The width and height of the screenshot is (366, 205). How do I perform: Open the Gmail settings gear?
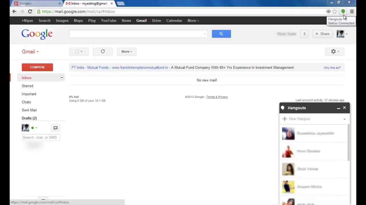[x=333, y=52]
